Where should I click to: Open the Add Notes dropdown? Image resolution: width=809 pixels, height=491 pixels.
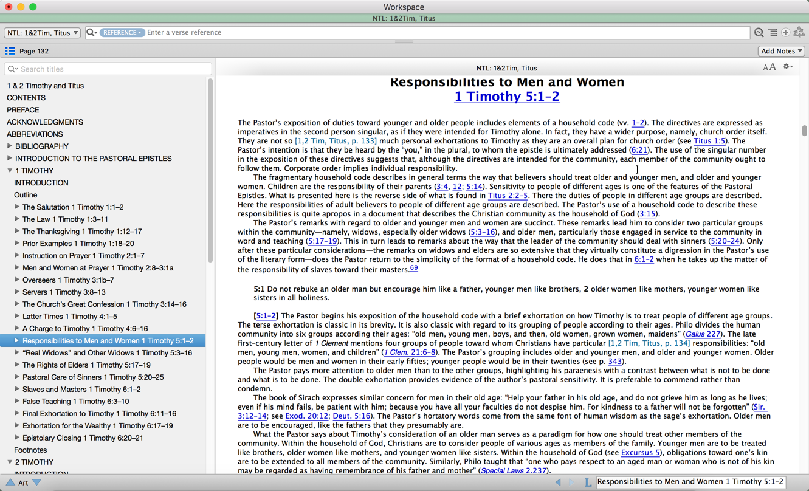point(782,51)
